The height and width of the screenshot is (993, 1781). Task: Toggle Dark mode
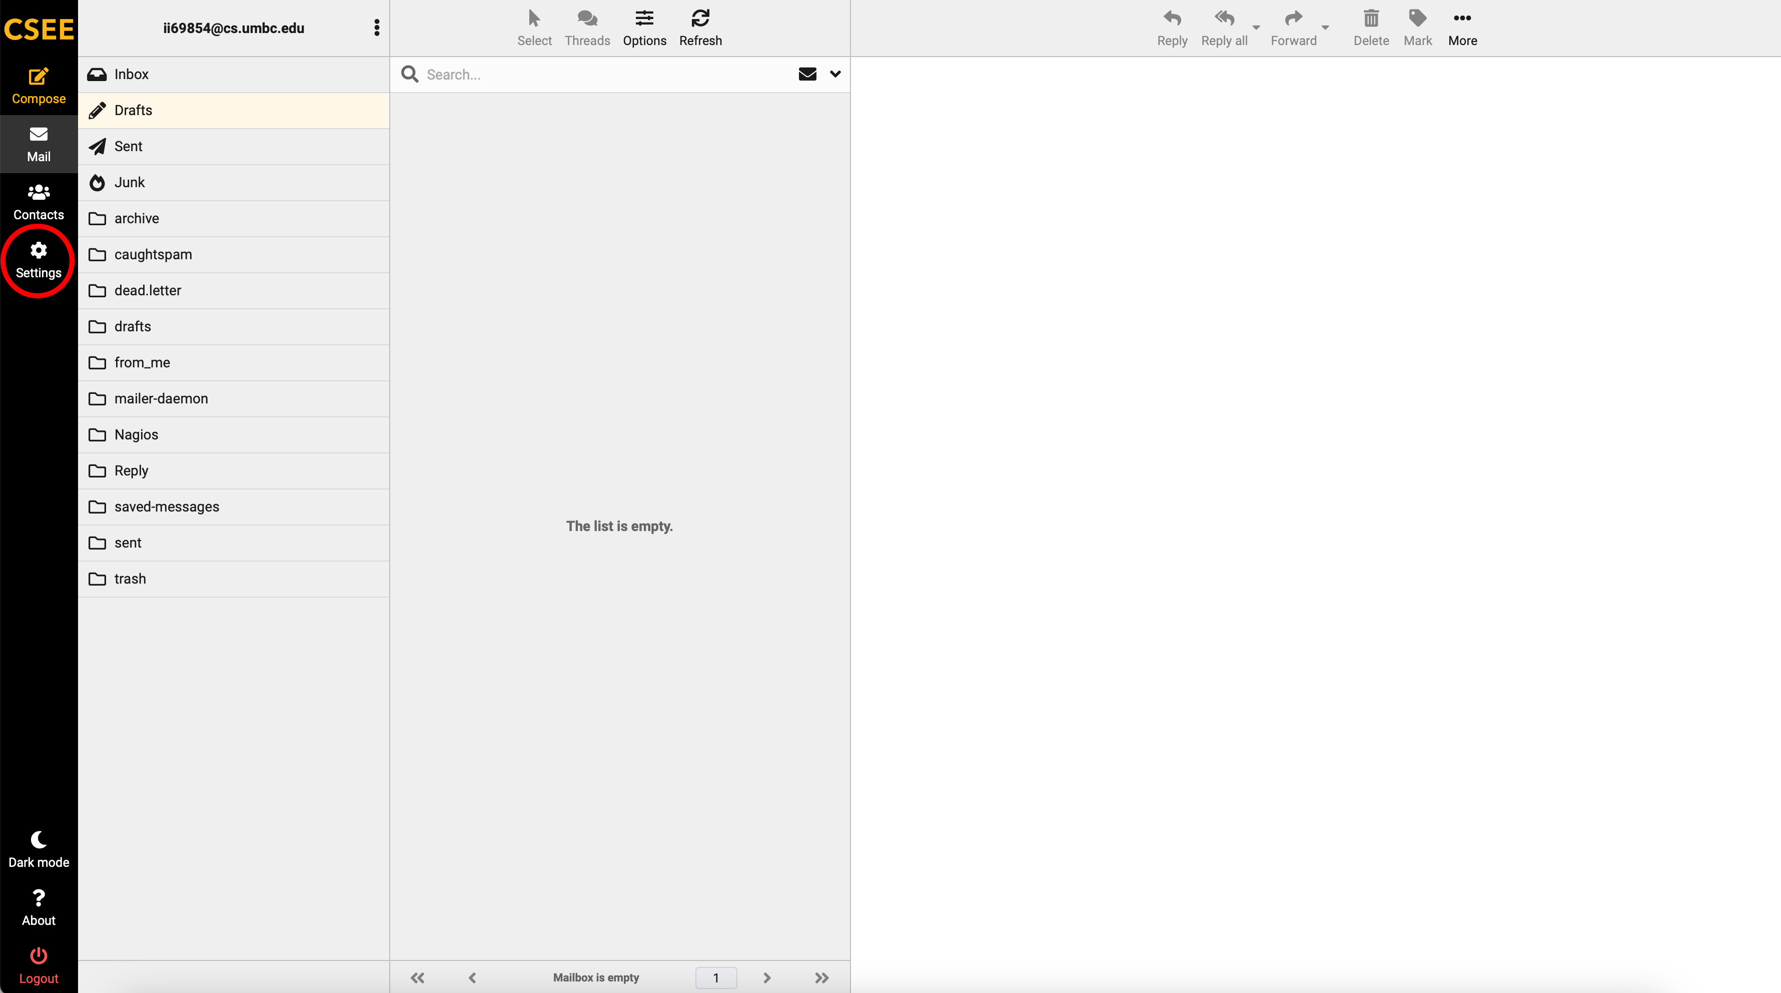click(x=39, y=850)
